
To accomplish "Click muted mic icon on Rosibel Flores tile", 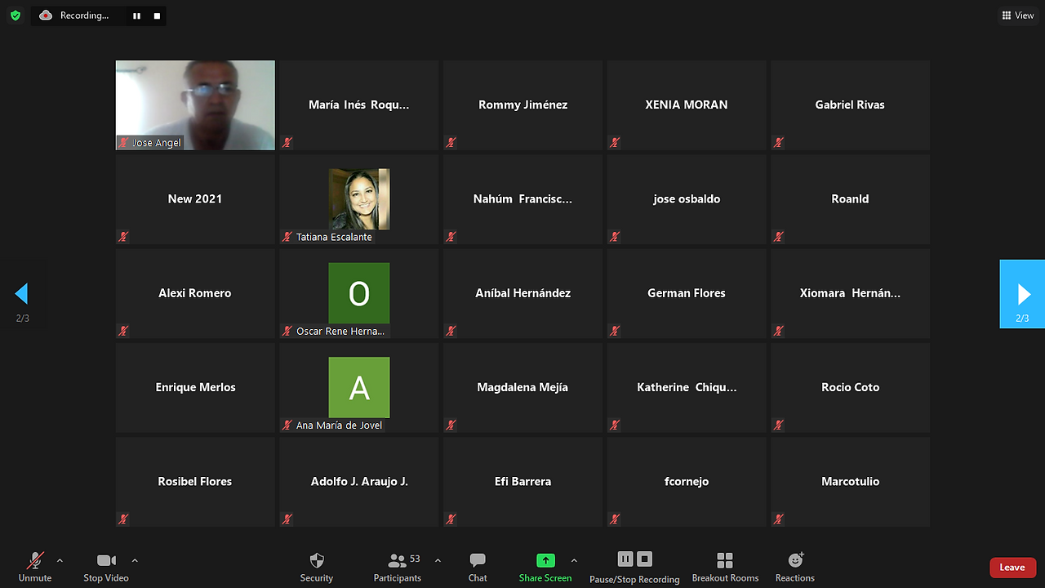I will pos(123,519).
